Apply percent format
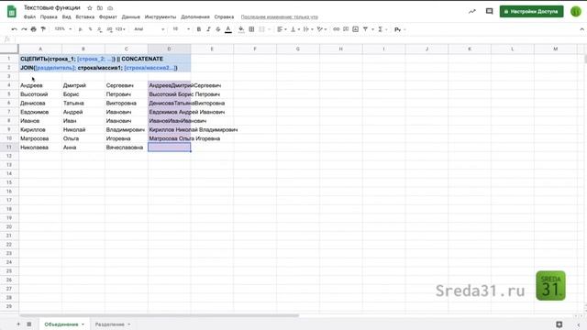 click(90, 29)
